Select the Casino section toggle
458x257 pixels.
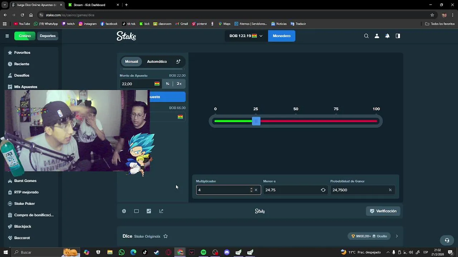pos(25,36)
